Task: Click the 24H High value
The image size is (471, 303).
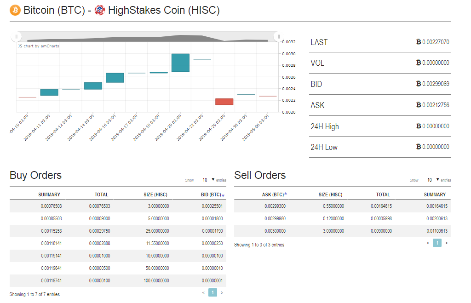Action: coord(436,126)
